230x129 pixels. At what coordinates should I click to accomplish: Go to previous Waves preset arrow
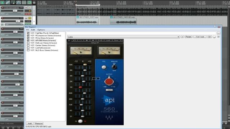pyautogui.click(x=87, y=40)
